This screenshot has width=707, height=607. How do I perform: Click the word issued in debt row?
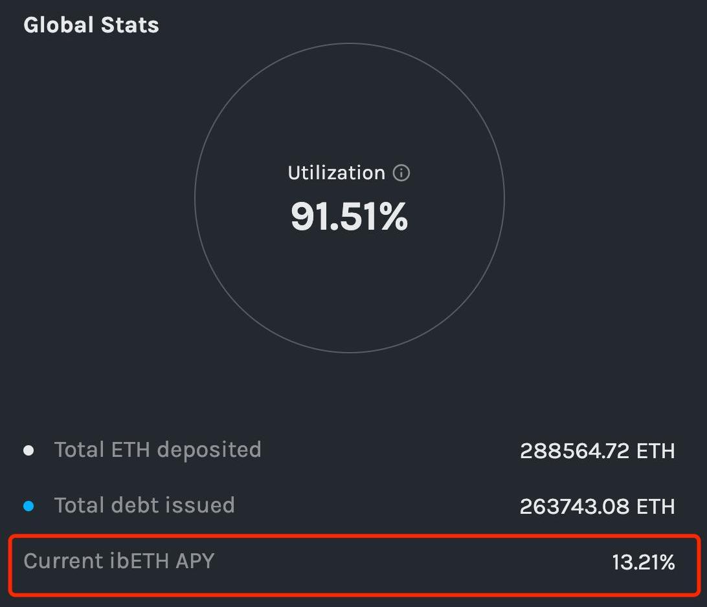[x=200, y=505]
